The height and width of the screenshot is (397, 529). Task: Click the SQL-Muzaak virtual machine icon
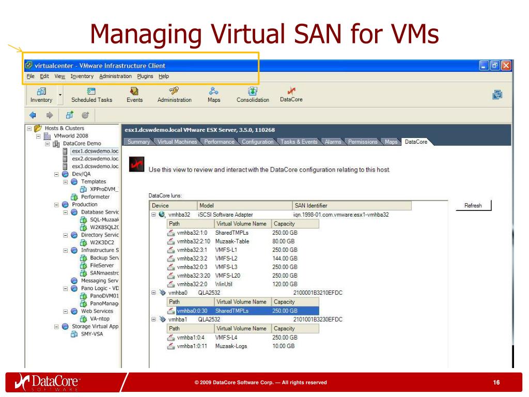coord(83,220)
